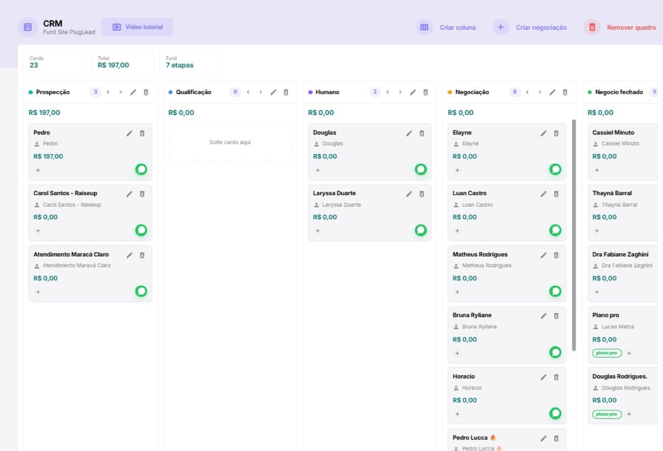Delete the Elayne card

click(556, 133)
